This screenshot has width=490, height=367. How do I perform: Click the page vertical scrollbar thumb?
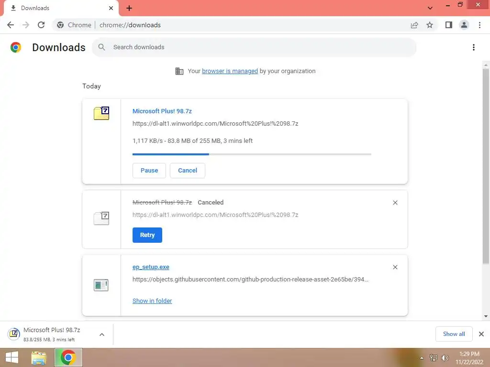tap(486, 165)
